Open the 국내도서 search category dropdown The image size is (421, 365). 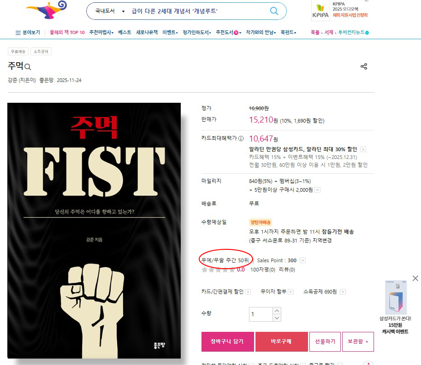(110, 11)
